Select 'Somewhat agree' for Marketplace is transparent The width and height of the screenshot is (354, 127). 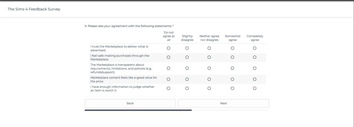pos(232,68)
